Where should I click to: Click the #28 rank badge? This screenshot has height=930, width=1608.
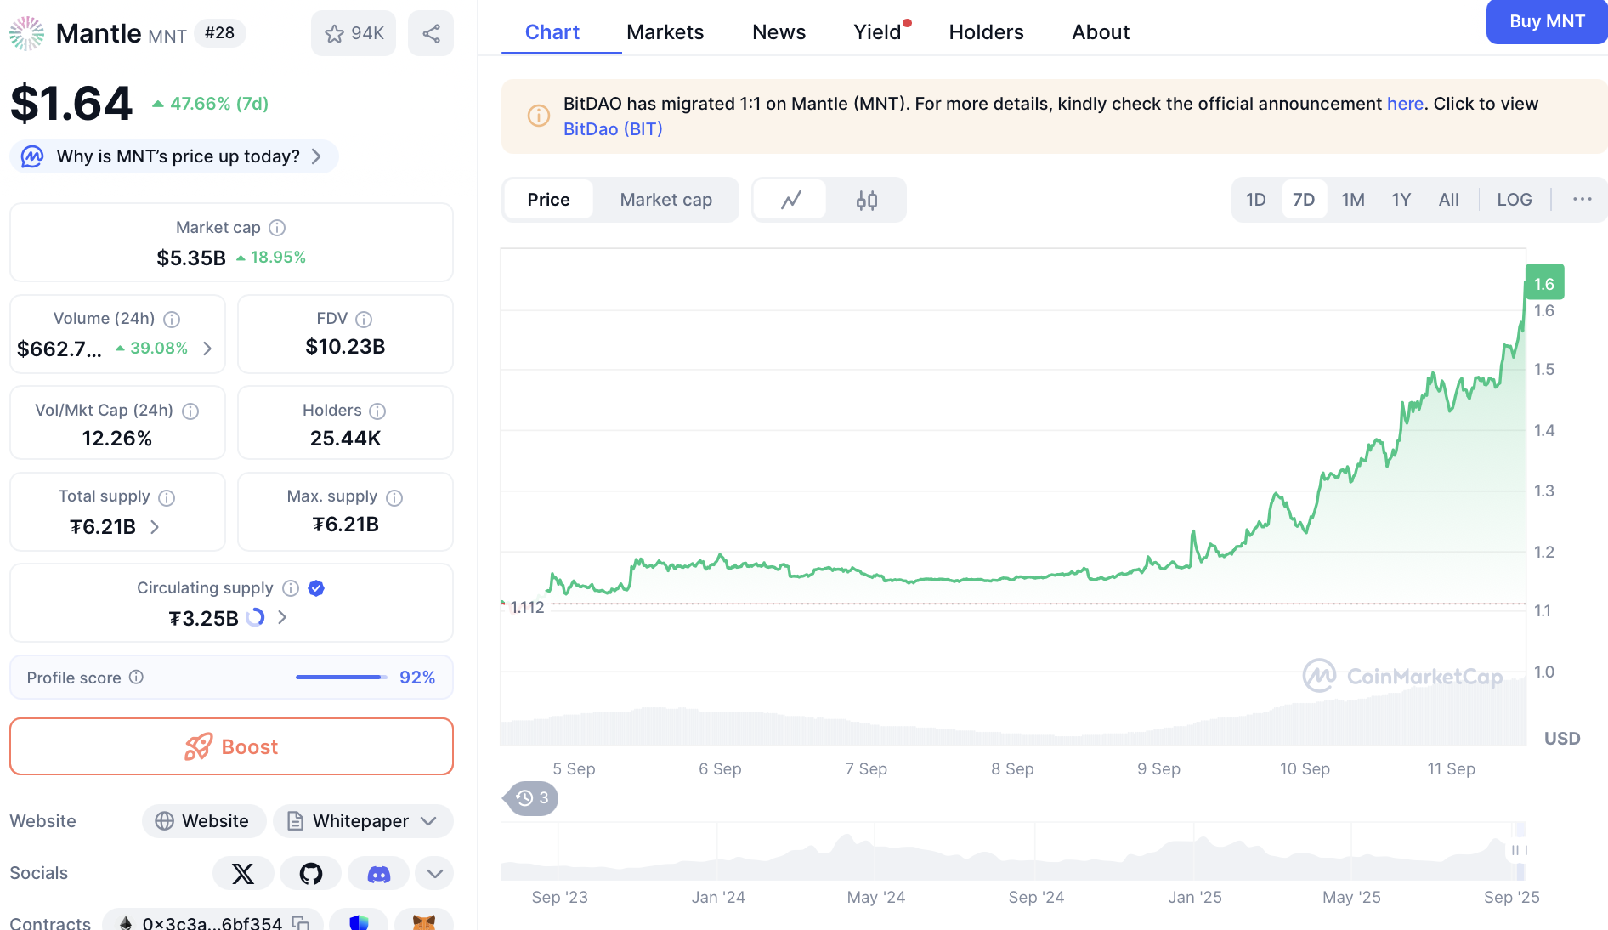click(x=220, y=33)
